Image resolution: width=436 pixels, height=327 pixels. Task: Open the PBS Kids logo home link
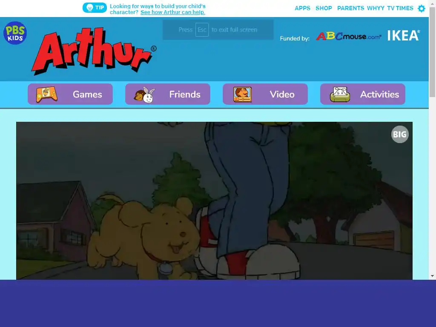click(15, 33)
